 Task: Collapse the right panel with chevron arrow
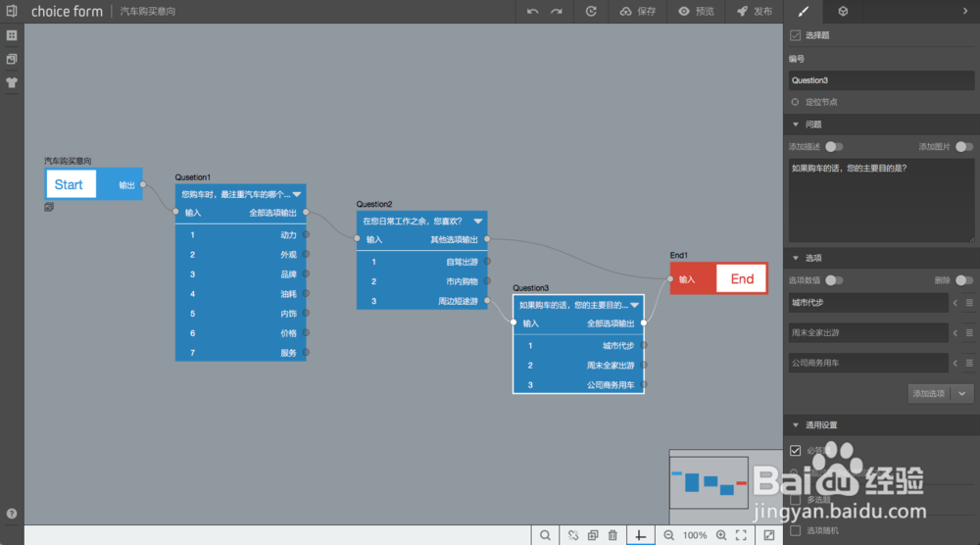[965, 11]
